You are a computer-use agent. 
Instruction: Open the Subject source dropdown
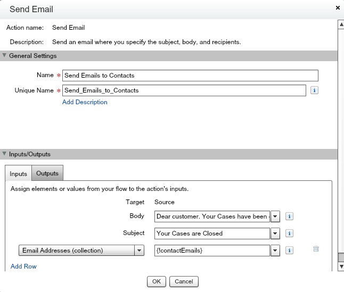click(x=275, y=233)
